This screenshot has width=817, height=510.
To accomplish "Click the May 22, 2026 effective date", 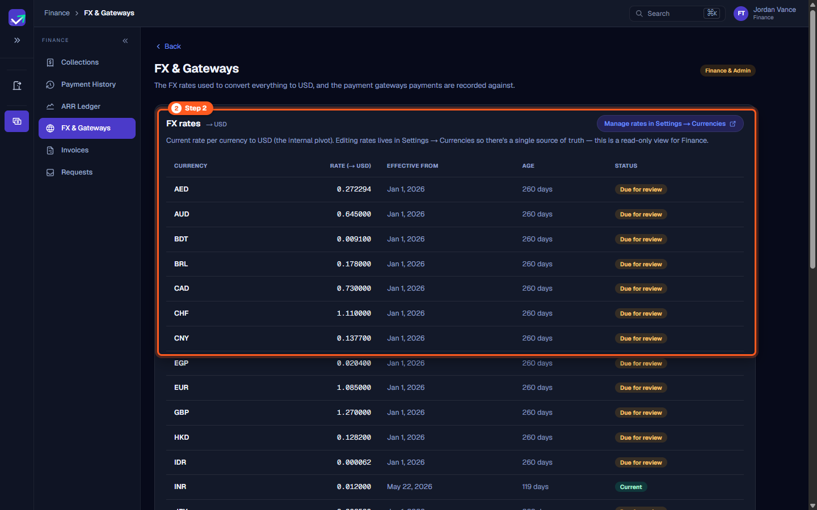I will click(410, 487).
